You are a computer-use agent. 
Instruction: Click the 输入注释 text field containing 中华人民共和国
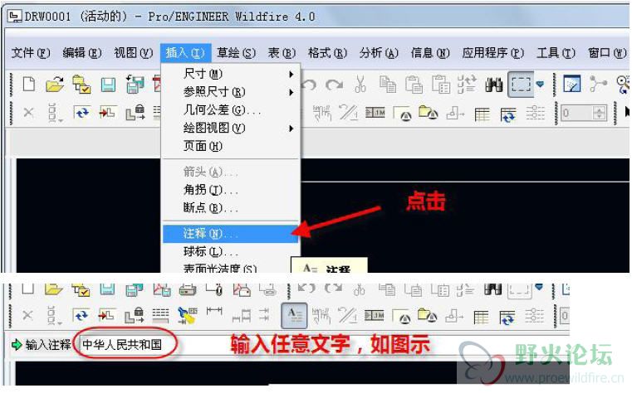click(324, 345)
